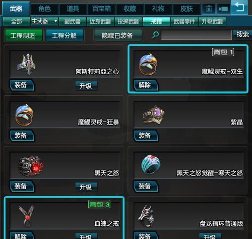Select the 黑天之怒 red skull ring icon
This screenshot has height=239, width=252.
[x=31, y=166]
